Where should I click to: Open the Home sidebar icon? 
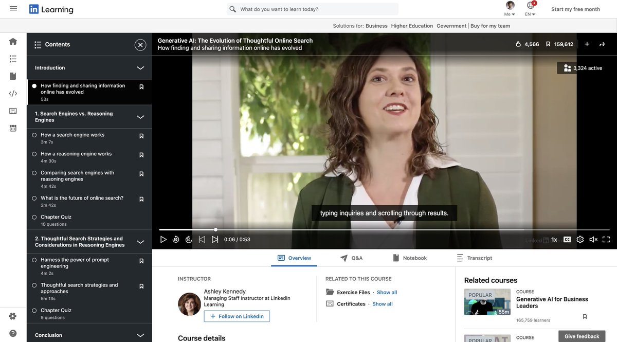tap(13, 42)
